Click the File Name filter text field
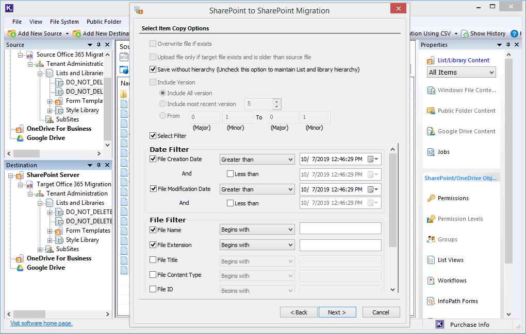 point(340,228)
